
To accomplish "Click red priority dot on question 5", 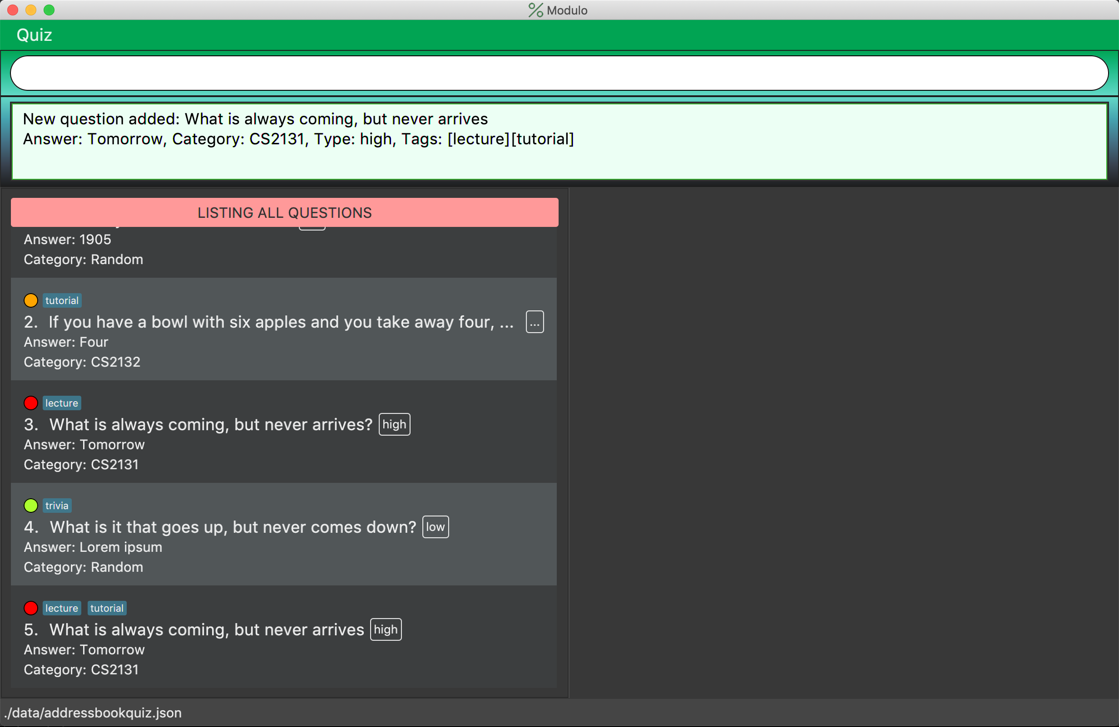I will 30,608.
